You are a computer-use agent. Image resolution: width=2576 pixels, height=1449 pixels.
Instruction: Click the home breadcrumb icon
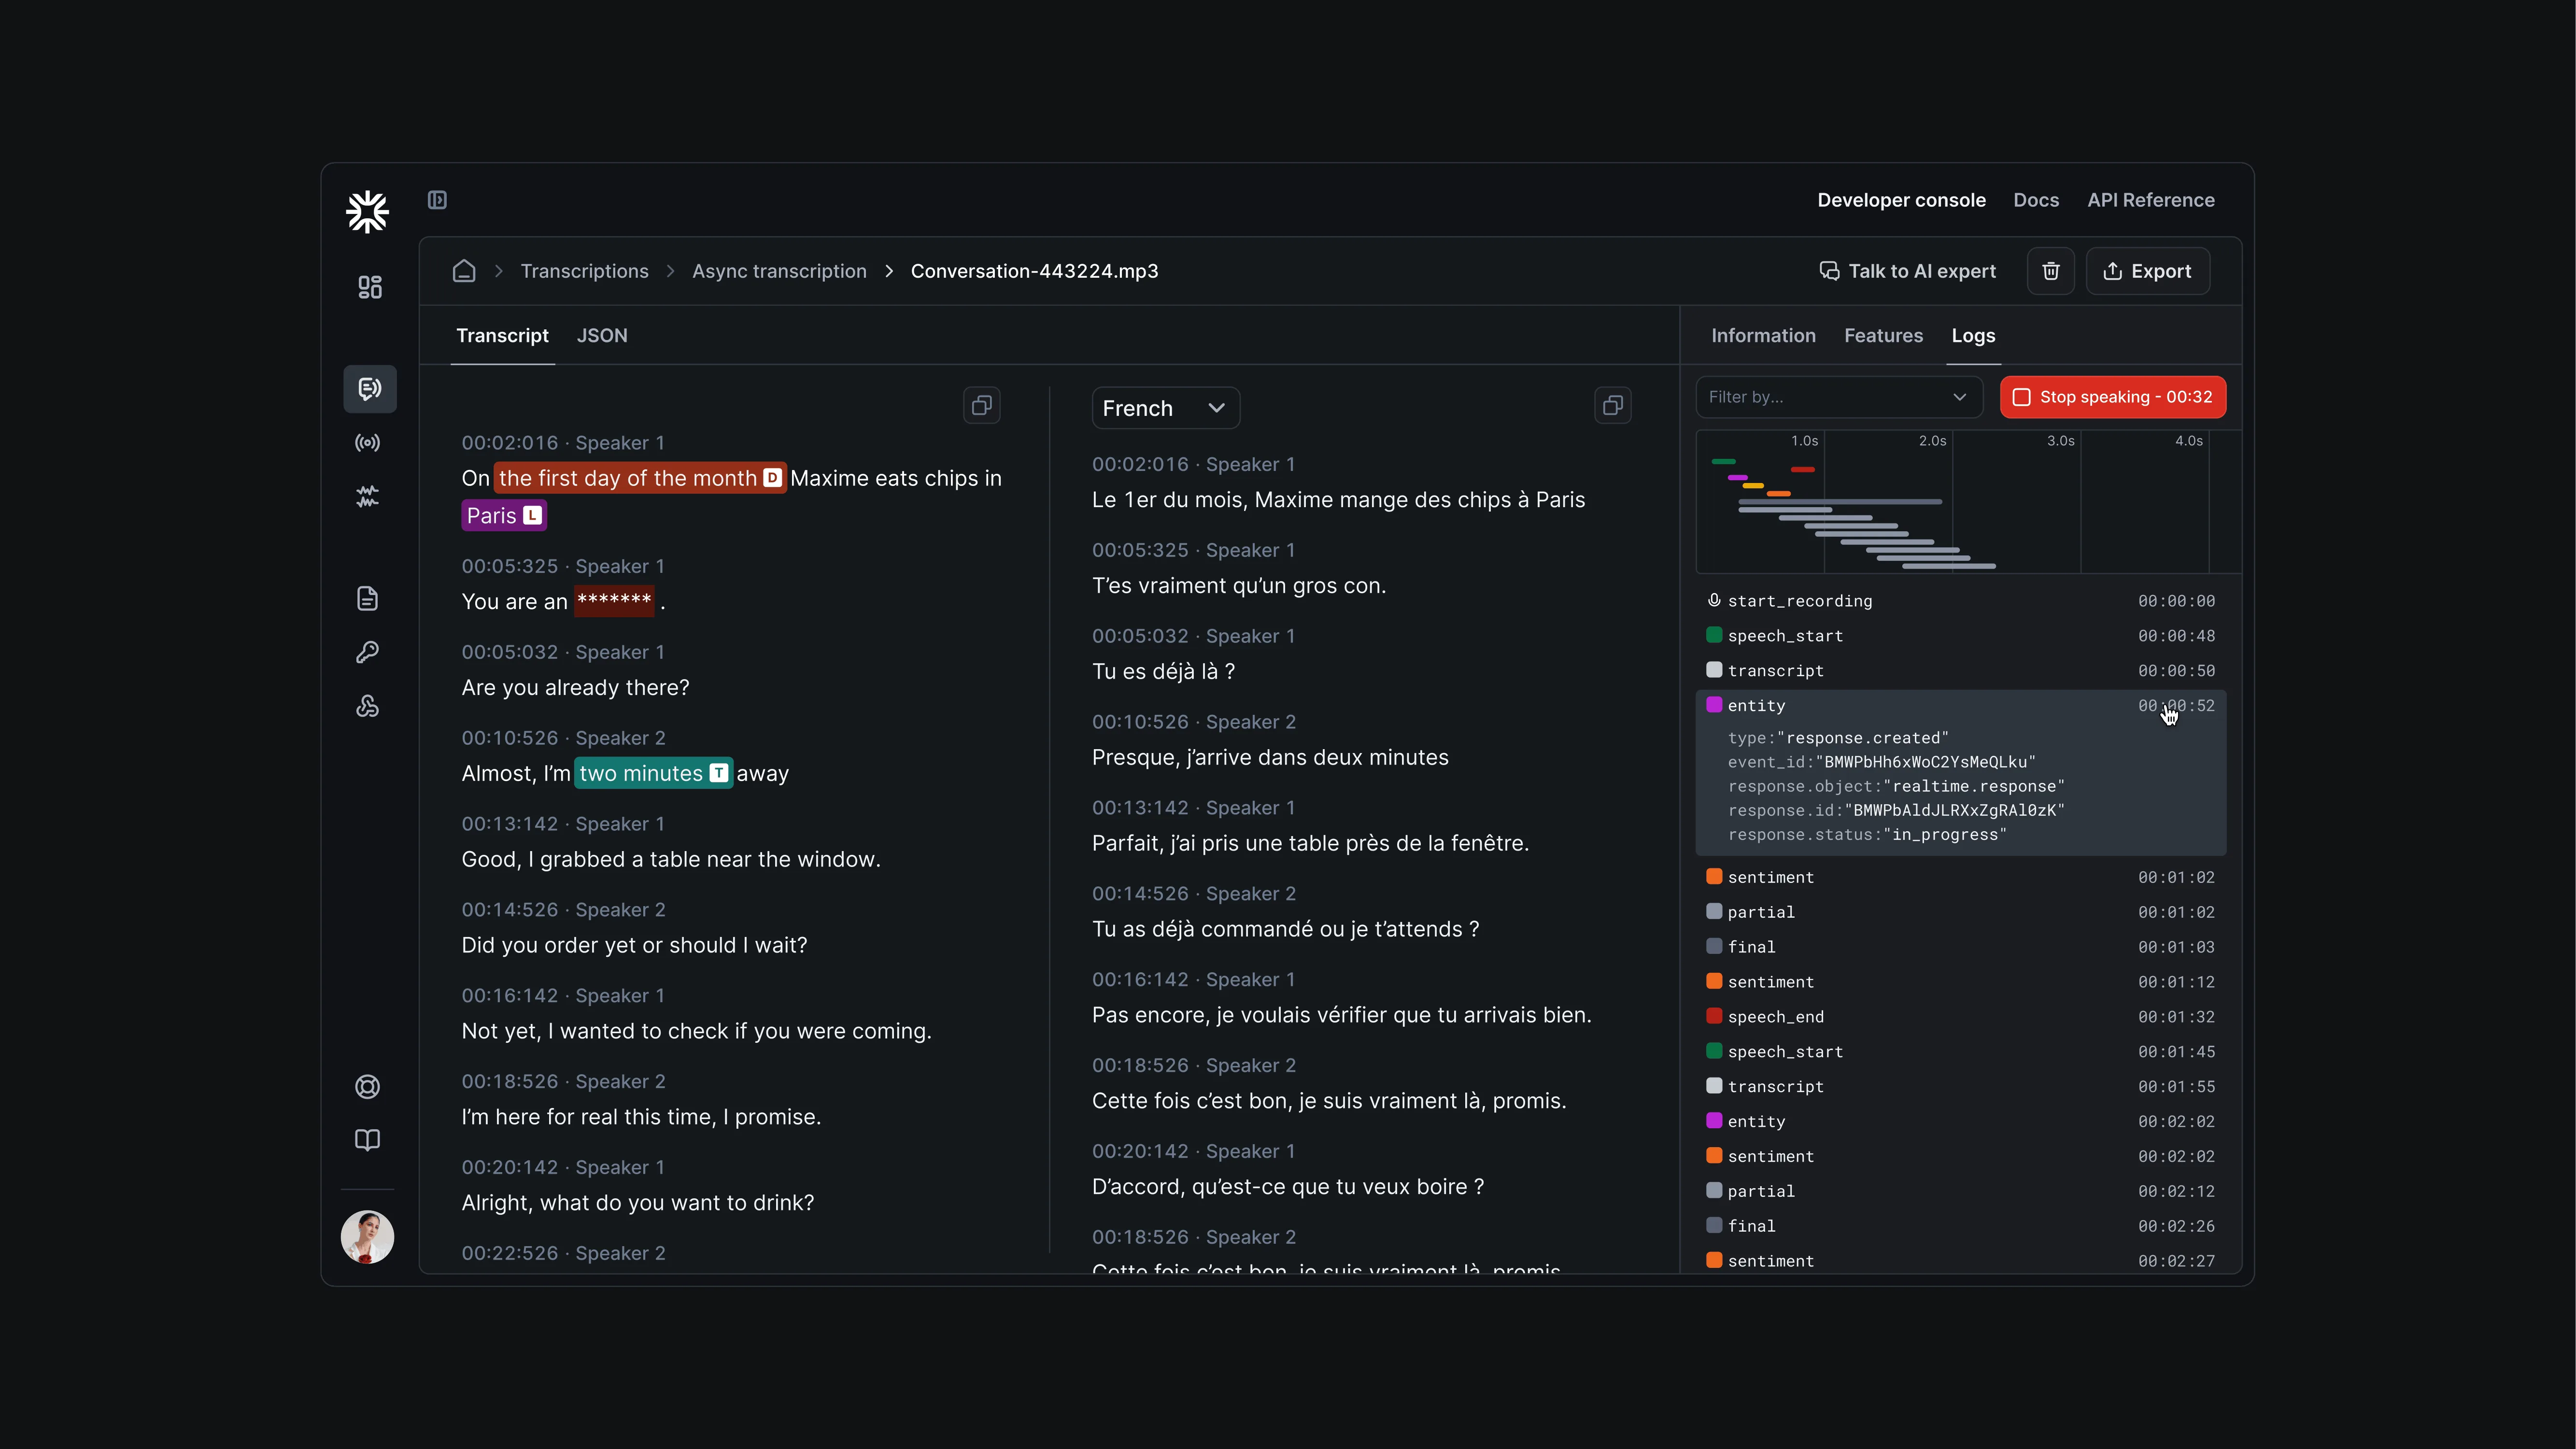pyautogui.click(x=464, y=271)
